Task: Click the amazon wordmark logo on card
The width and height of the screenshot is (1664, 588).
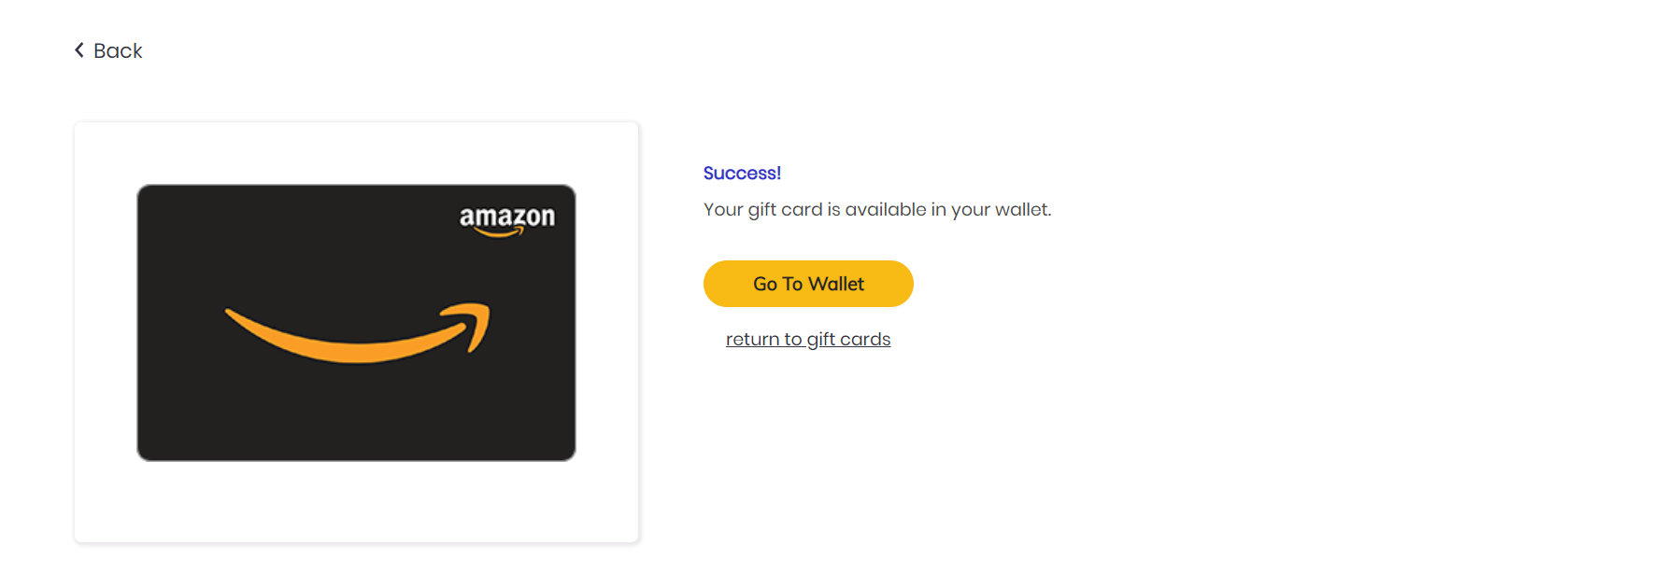Action: [x=506, y=216]
